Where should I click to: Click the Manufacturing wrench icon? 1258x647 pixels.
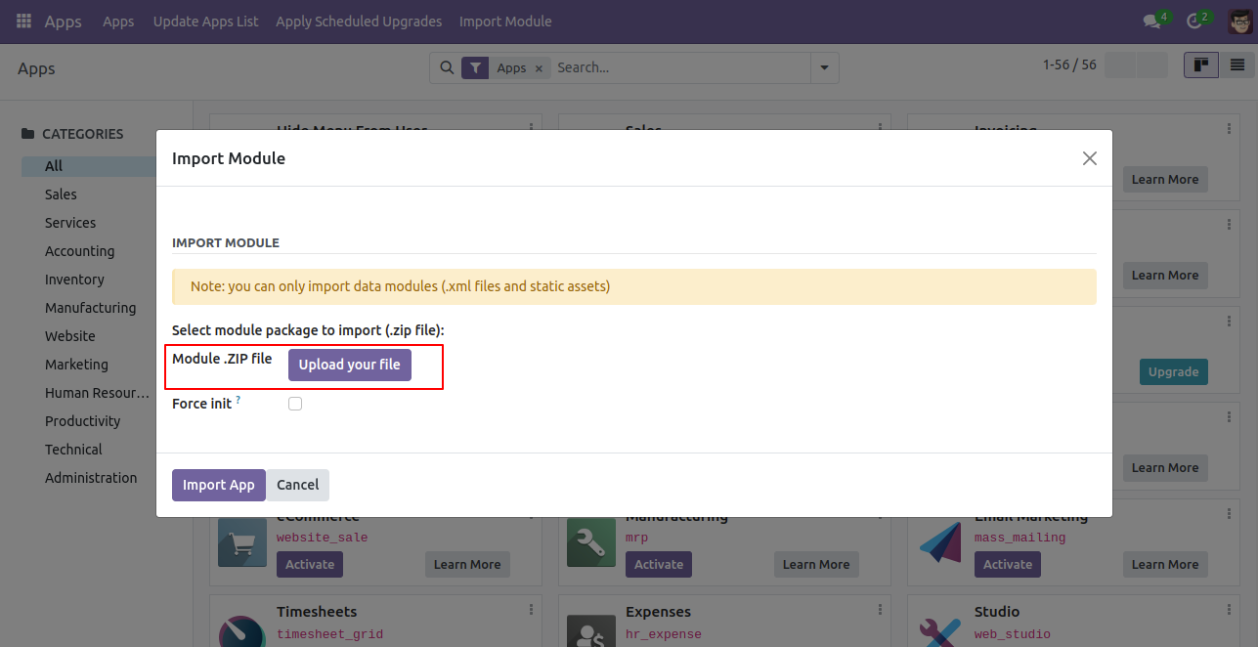pyautogui.click(x=591, y=542)
